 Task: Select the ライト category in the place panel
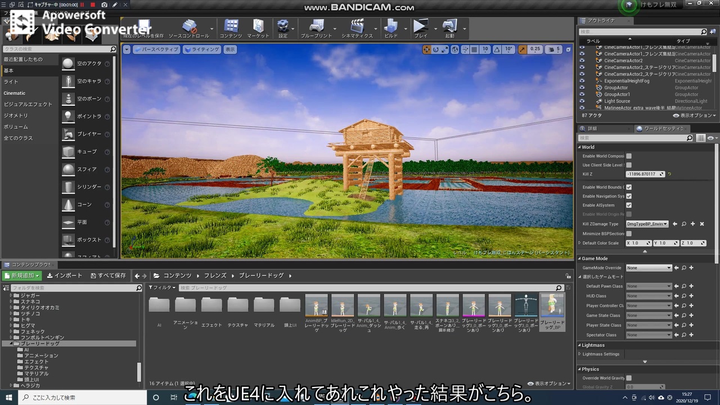(x=11, y=82)
